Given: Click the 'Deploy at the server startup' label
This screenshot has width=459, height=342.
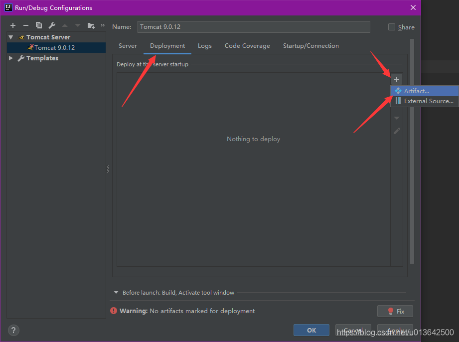Looking at the screenshot, I should click(x=153, y=64).
